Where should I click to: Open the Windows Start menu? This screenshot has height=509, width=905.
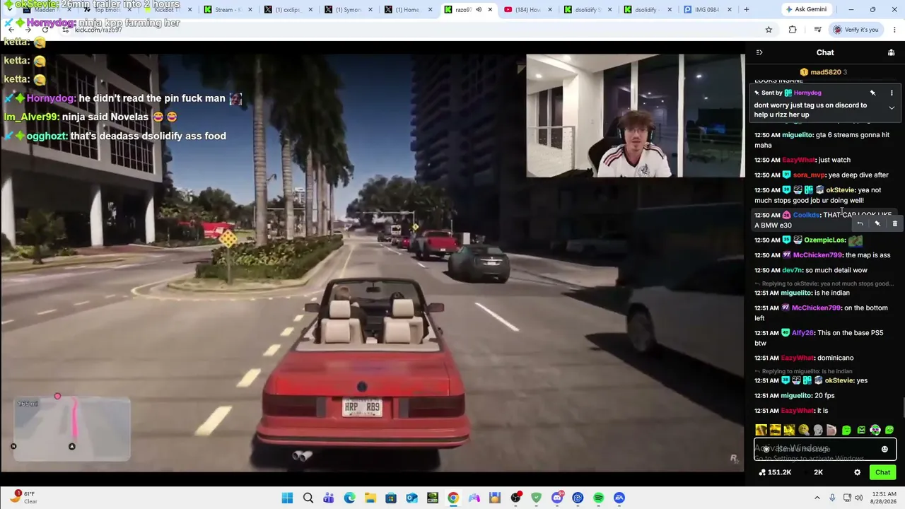coord(288,498)
